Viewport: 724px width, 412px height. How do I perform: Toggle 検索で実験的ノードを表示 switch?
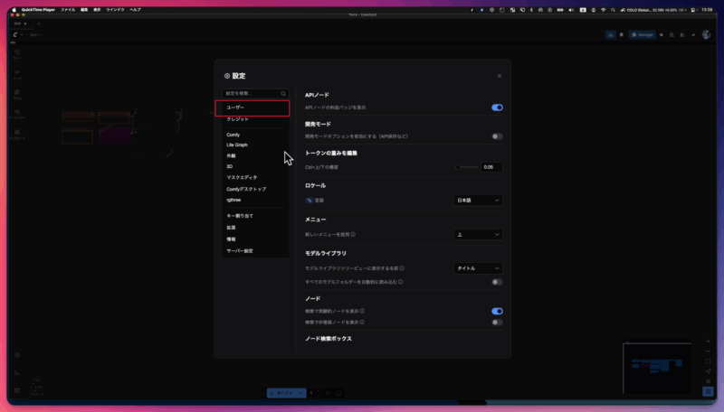coord(497,311)
